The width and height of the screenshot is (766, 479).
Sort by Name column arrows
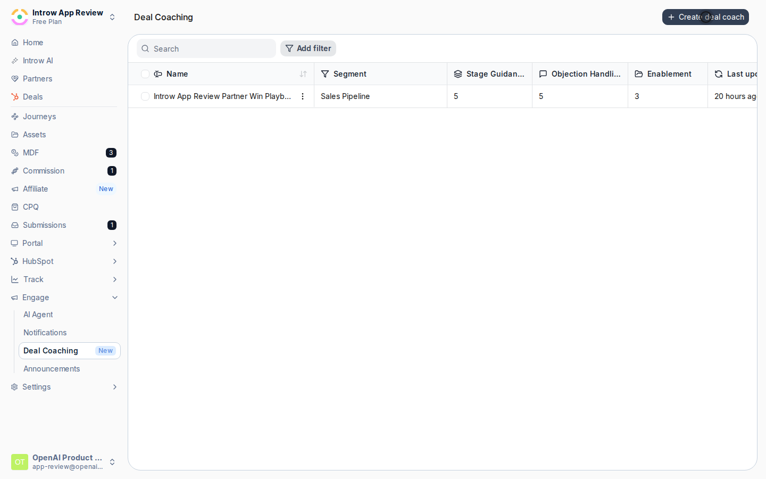click(303, 74)
